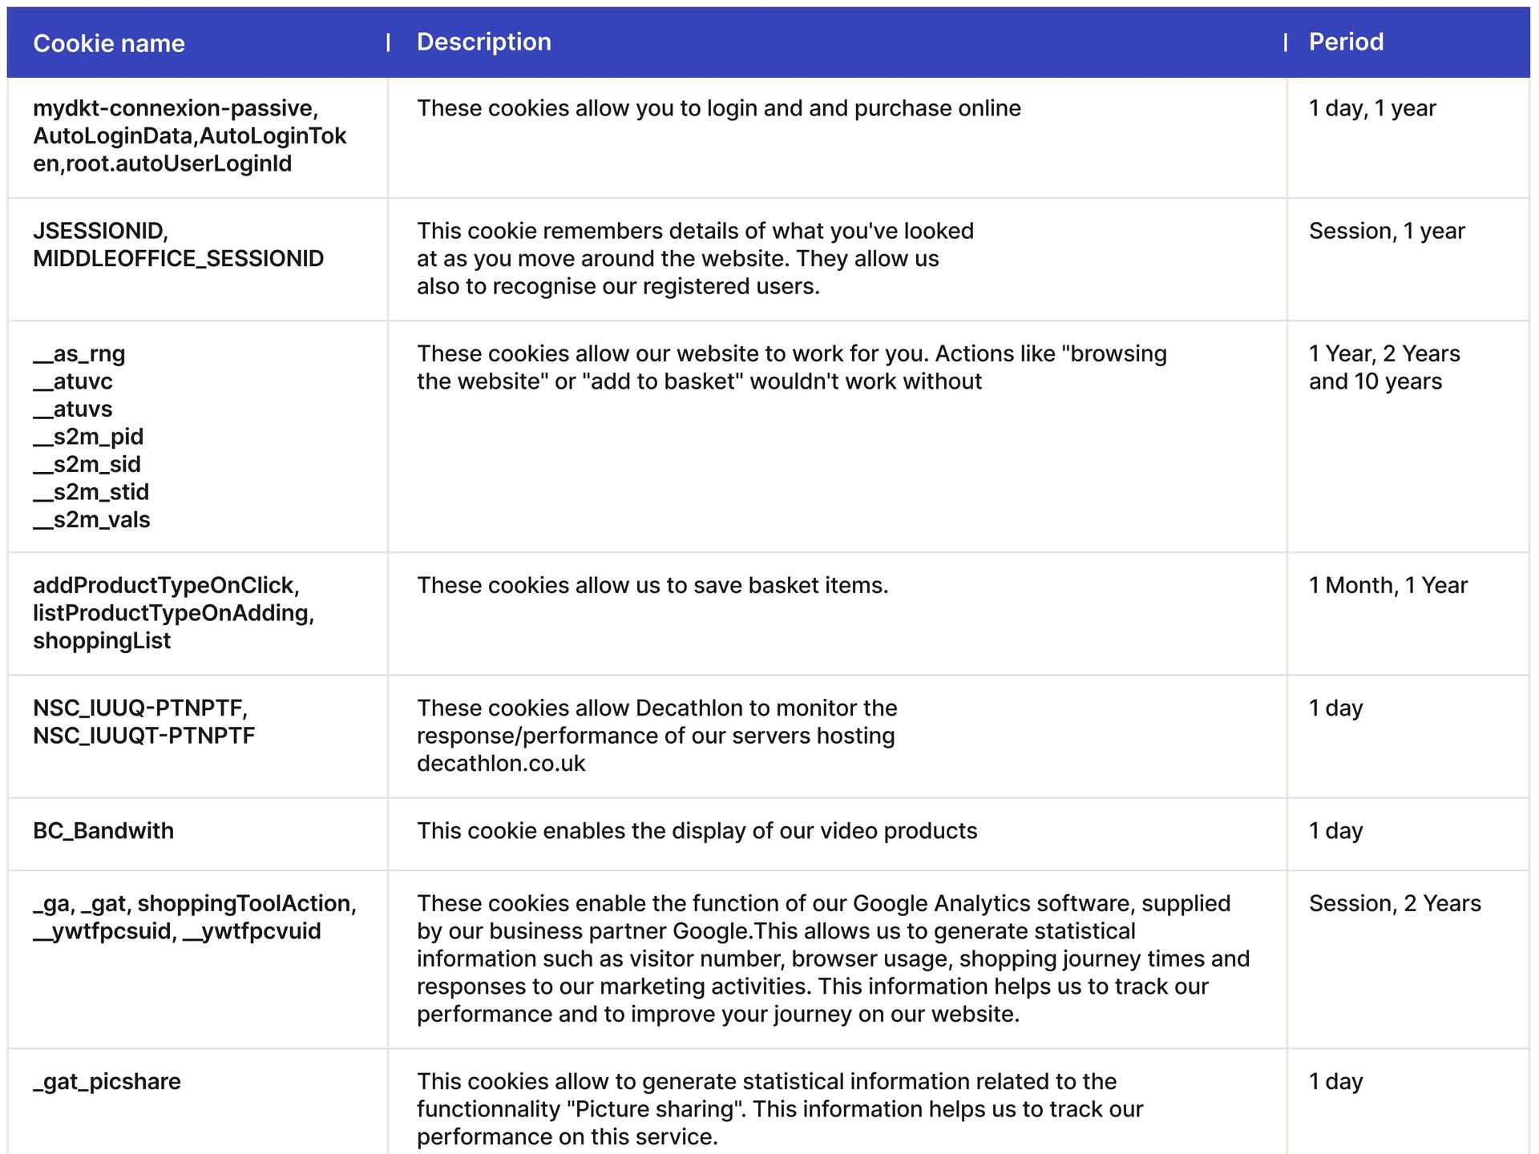Click the Period column header
The height and width of the screenshot is (1154, 1539).
[1347, 42]
